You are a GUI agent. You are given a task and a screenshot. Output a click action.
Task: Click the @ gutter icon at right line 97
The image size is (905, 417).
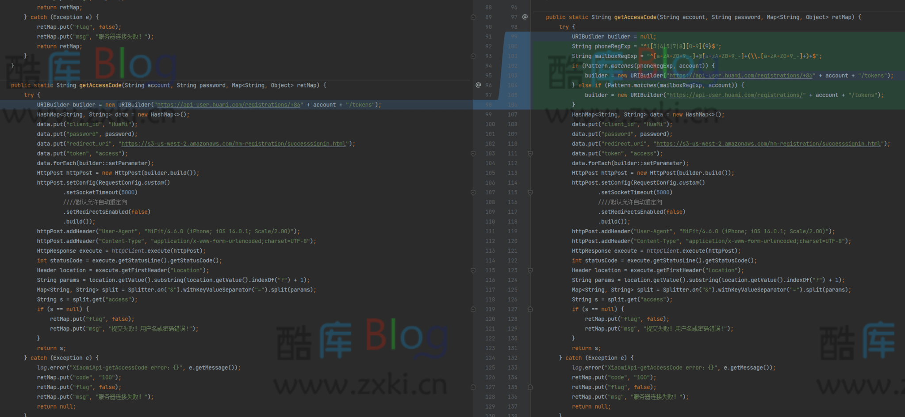[x=525, y=17]
